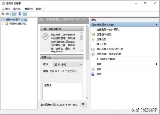The height and width of the screenshot is (115, 160).
Task: Close the Task Scheduler window
Action: pyautogui.click(x=155, y=3)
